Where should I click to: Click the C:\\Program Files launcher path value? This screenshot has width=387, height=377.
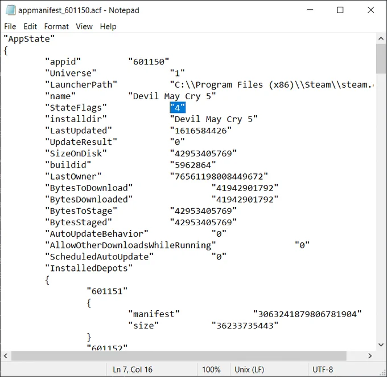coord(271,84)
